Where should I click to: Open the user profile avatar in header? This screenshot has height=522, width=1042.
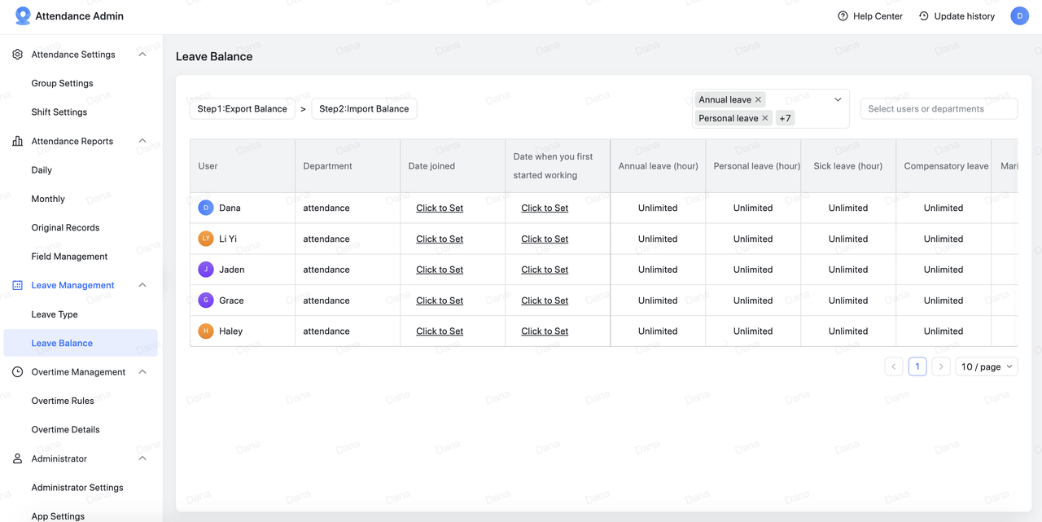pyautogui.click(x=1019, y=16)
